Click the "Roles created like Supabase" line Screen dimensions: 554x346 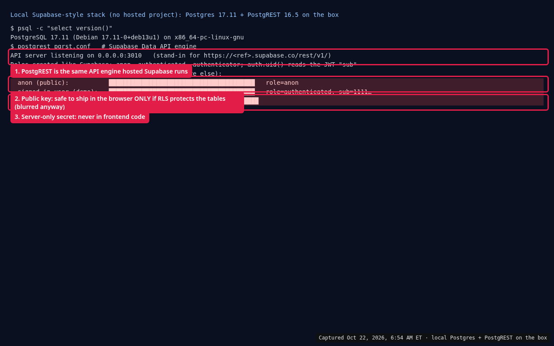[184, 64]
